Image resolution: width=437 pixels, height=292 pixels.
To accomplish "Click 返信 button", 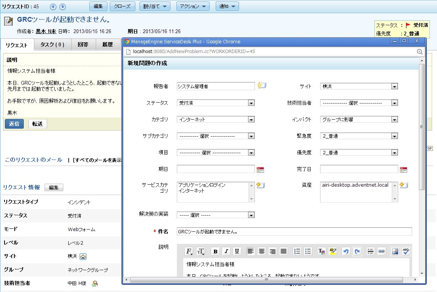I will click(14, 124).
